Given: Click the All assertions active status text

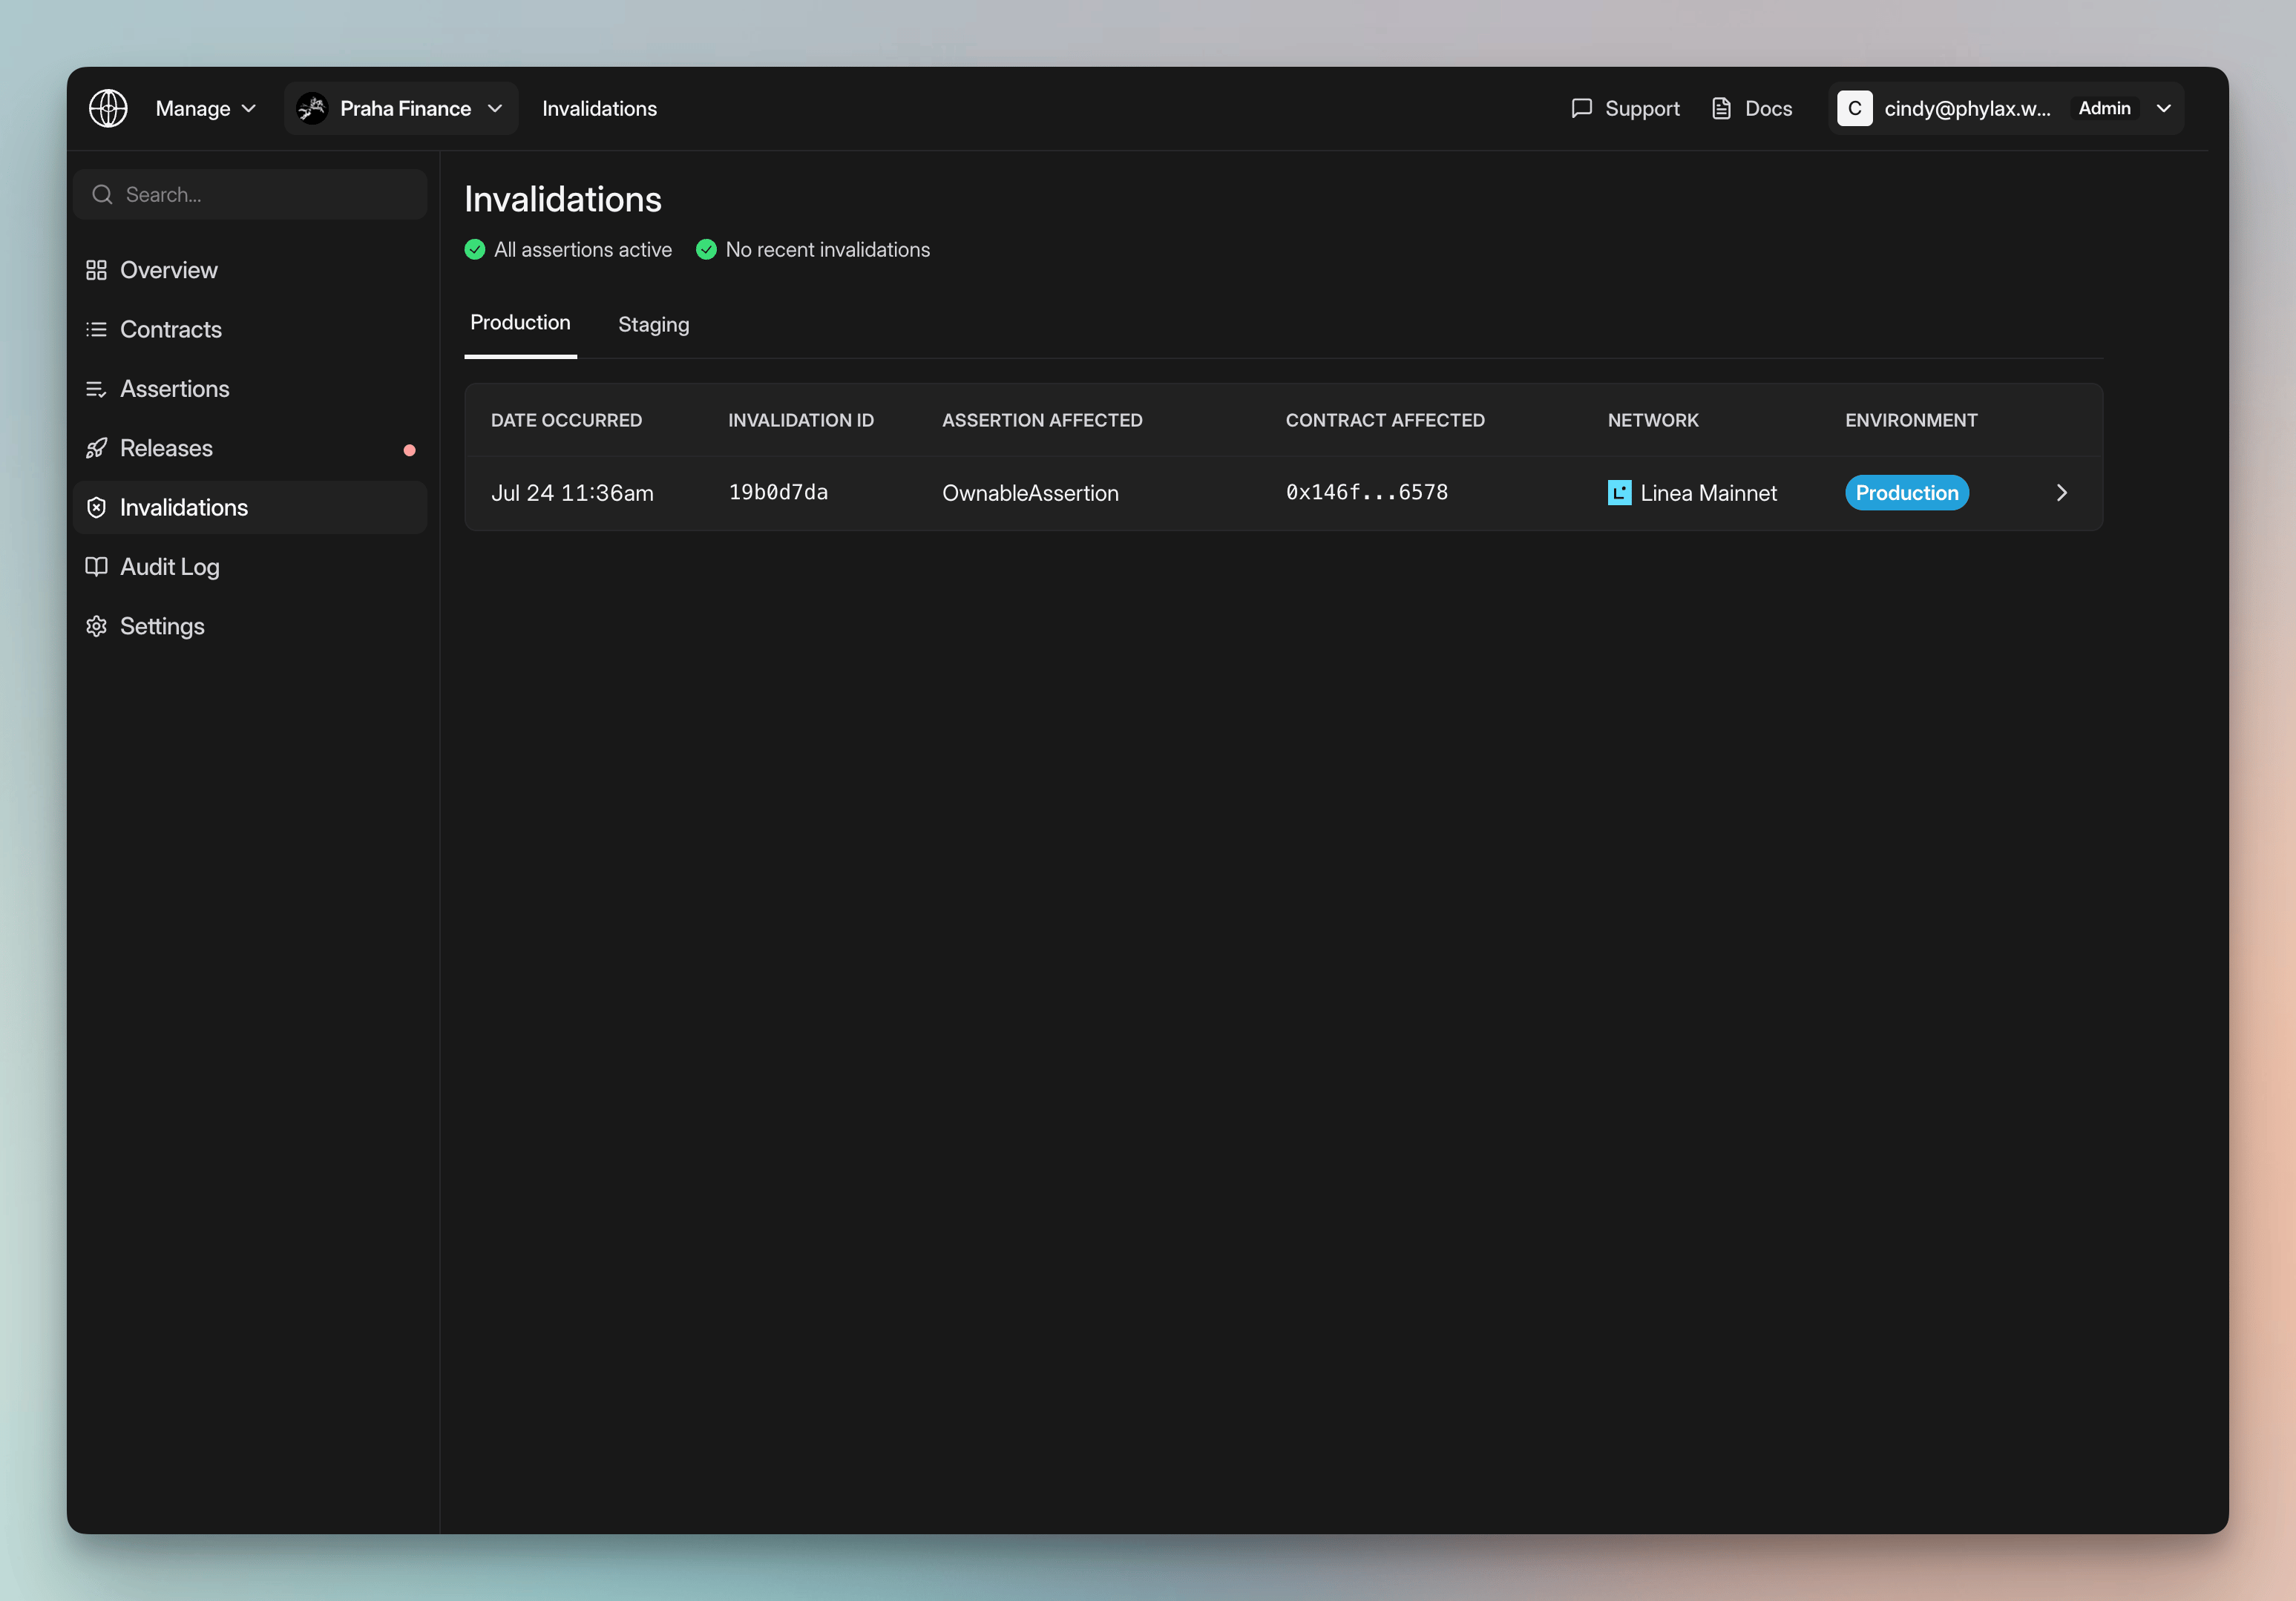Looking at the screenshot, I should 583,249.
